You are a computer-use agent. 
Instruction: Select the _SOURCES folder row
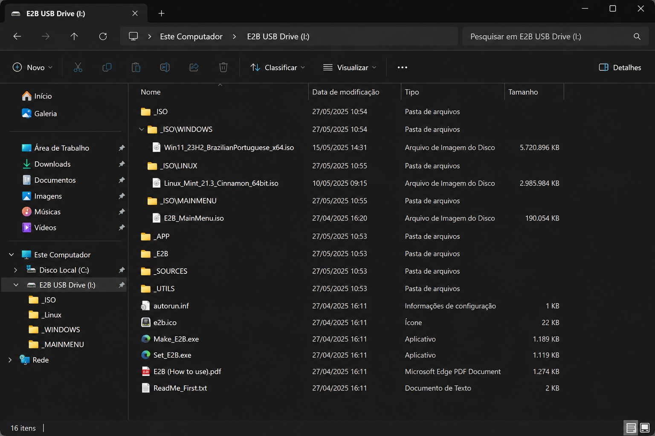pos(350,271)
